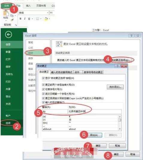The image size is (143, 160).
Task: Click the 替换(R) field containing 4z
Action: click(55, 111)
